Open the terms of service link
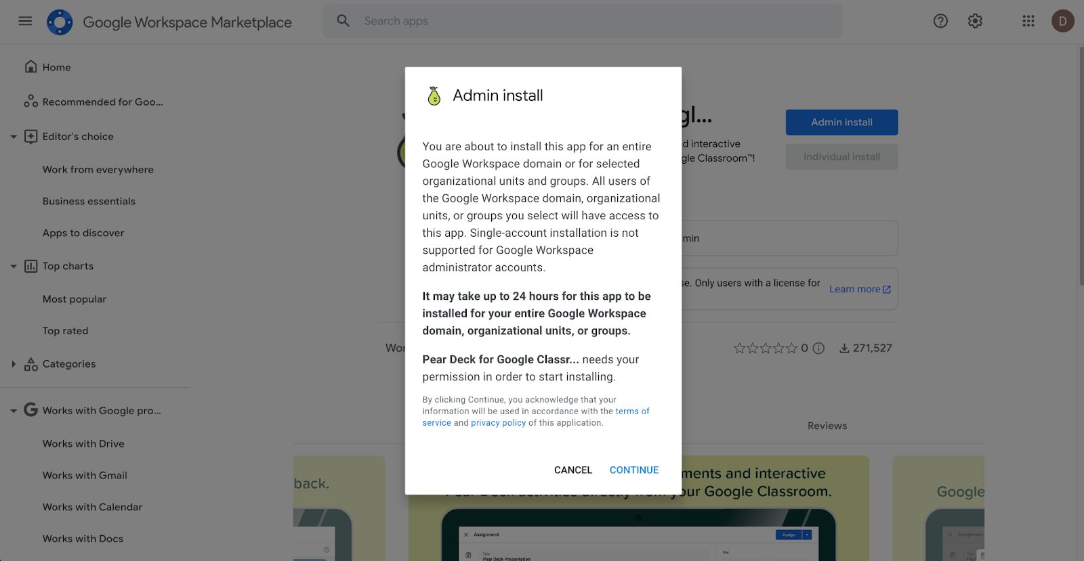 point(536,417)
